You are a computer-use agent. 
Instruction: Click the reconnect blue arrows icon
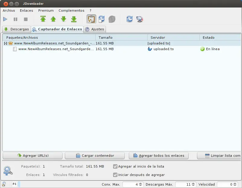pyautogui.click(x=129, y=19)
